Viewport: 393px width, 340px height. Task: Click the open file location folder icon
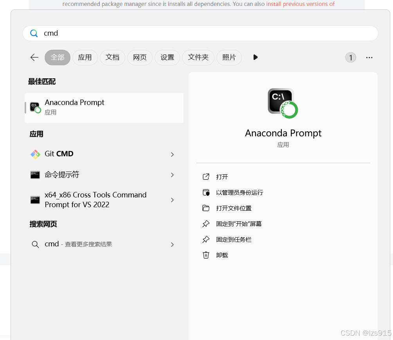(x=206, y=208)
